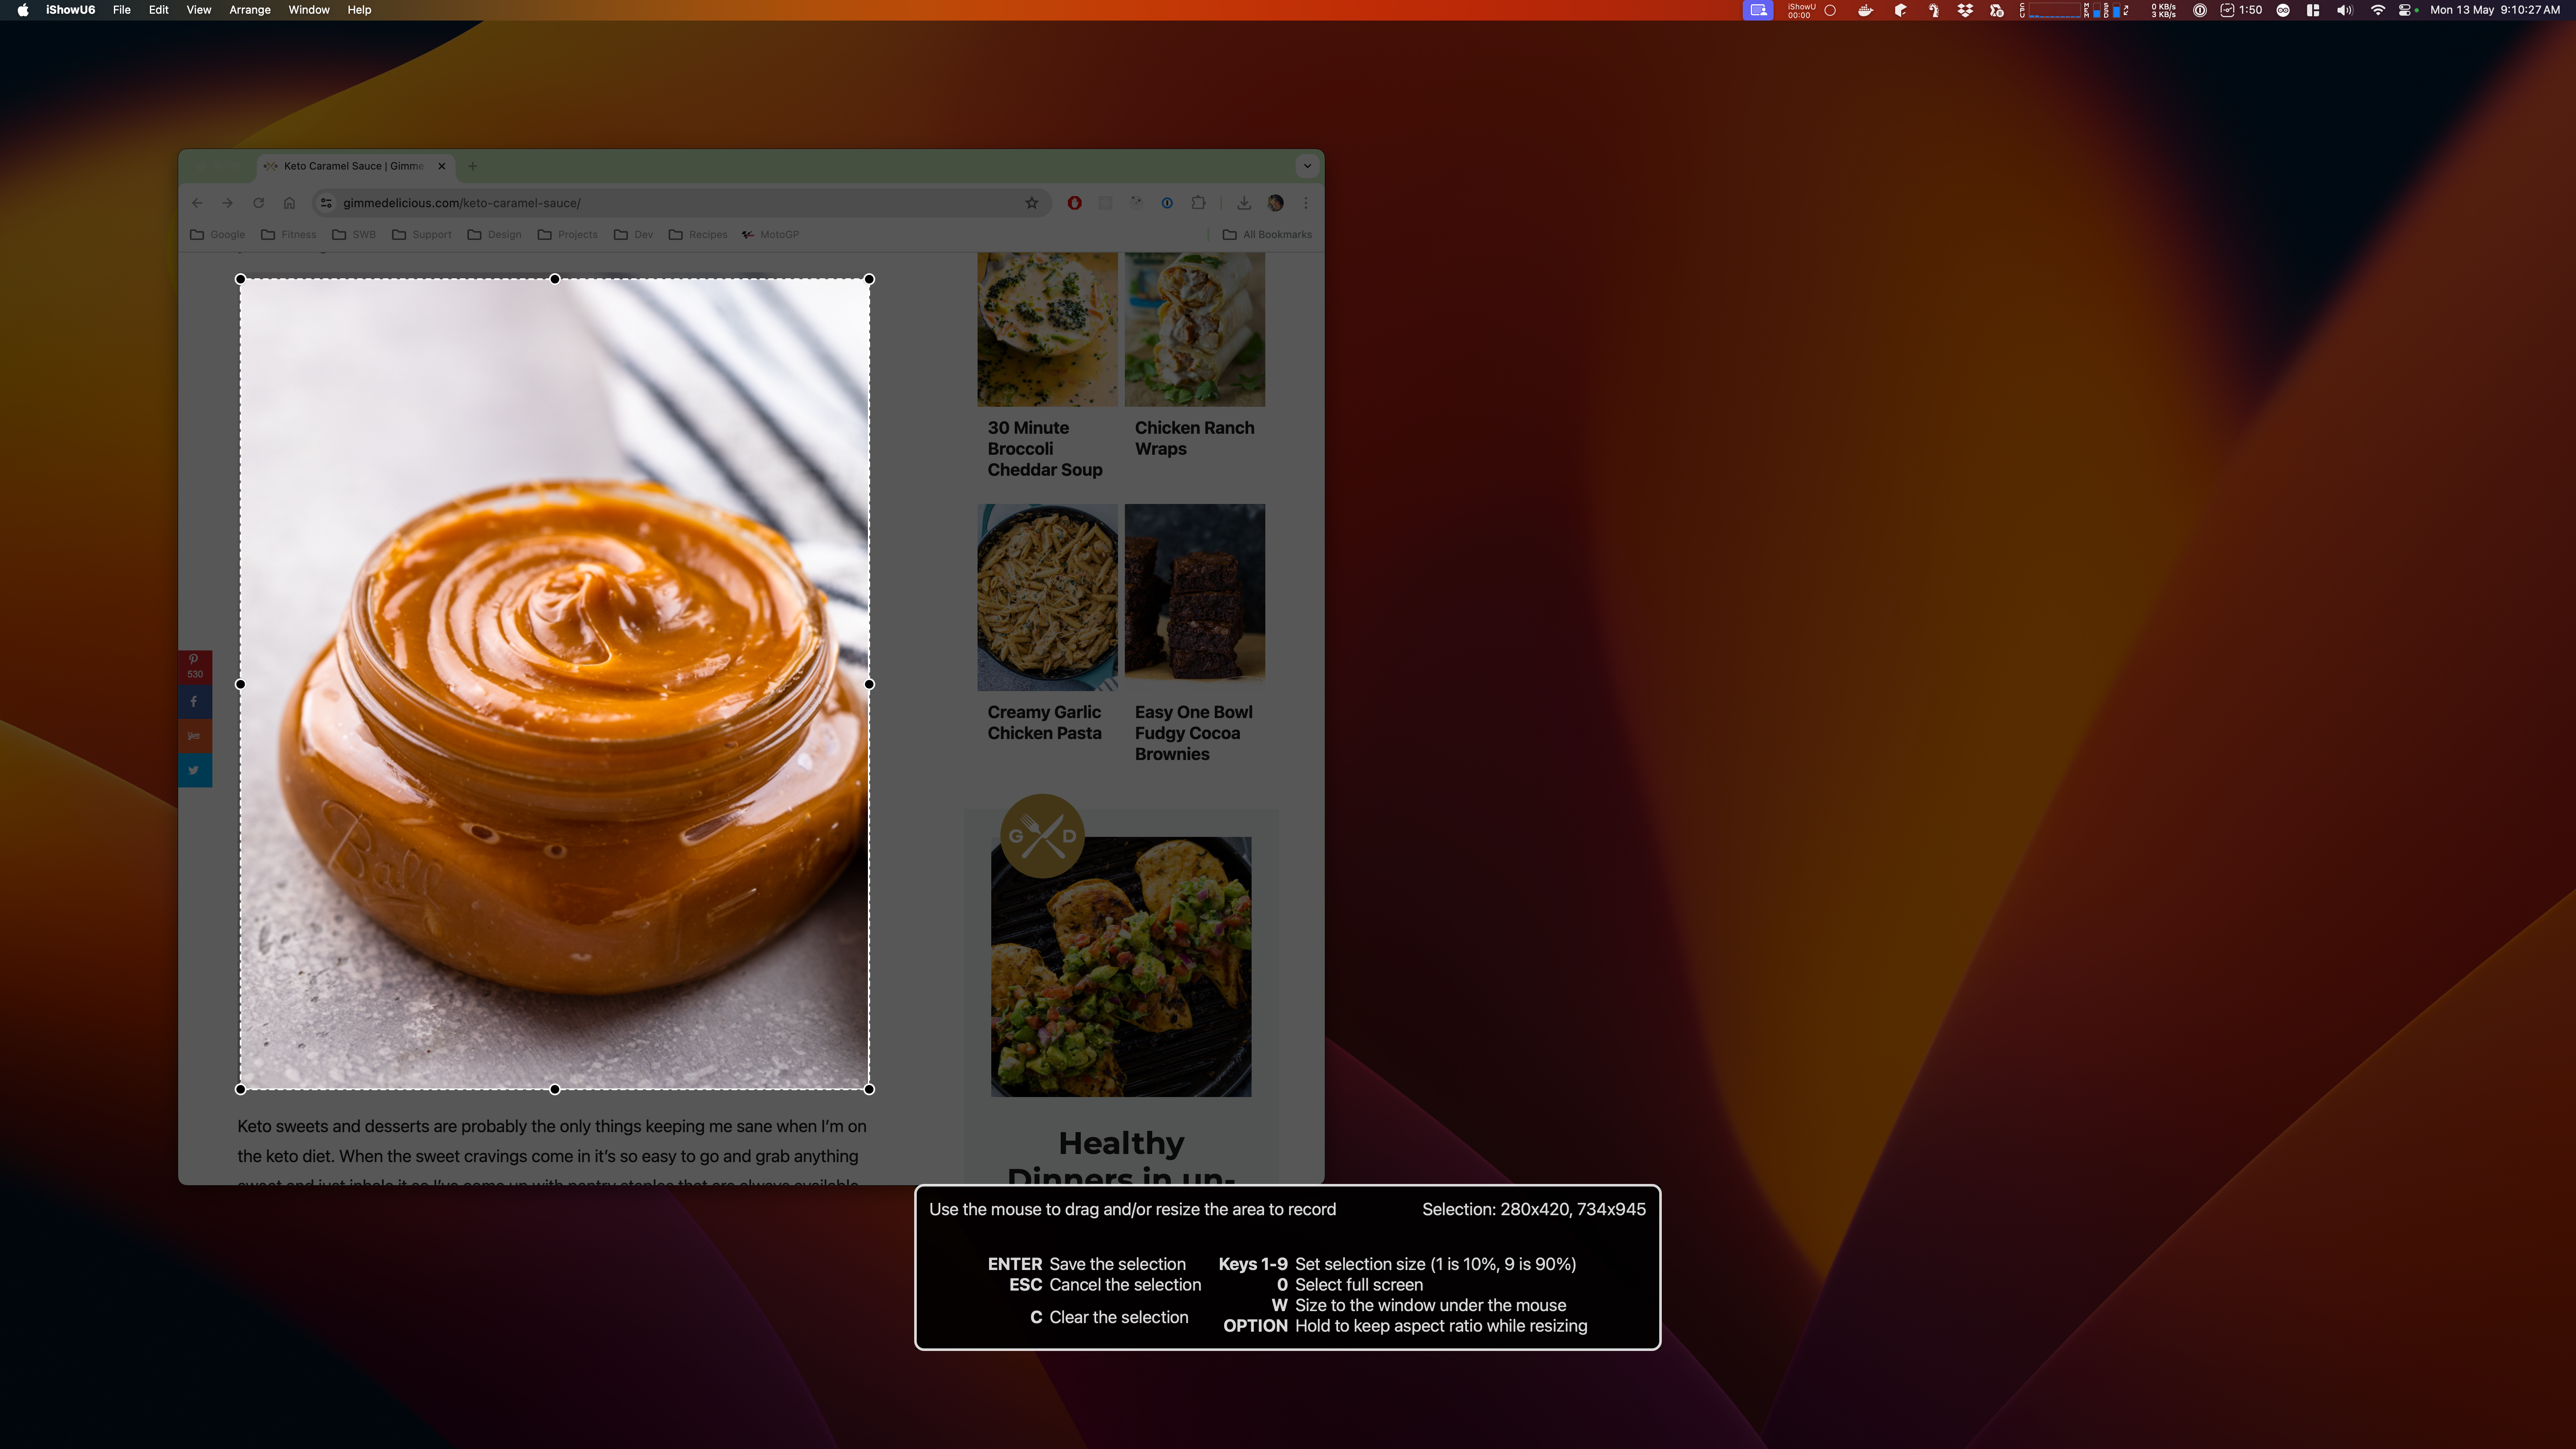Bookmark this page with the star icon

tap(1032, 203)
